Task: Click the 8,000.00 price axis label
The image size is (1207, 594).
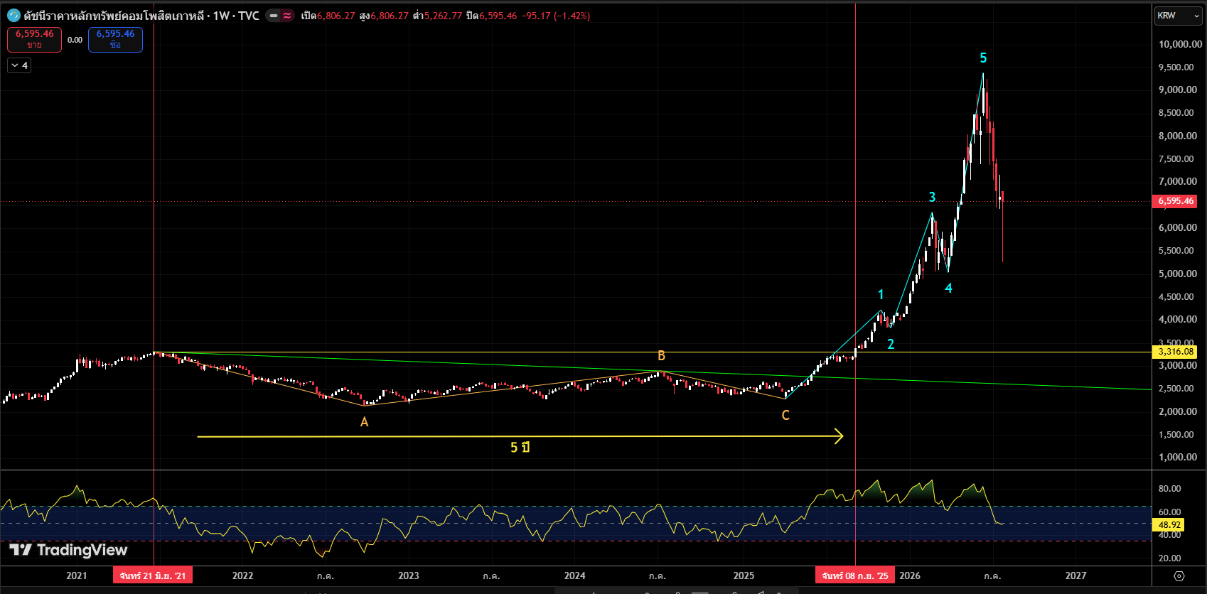Action: click(1178, 136)
